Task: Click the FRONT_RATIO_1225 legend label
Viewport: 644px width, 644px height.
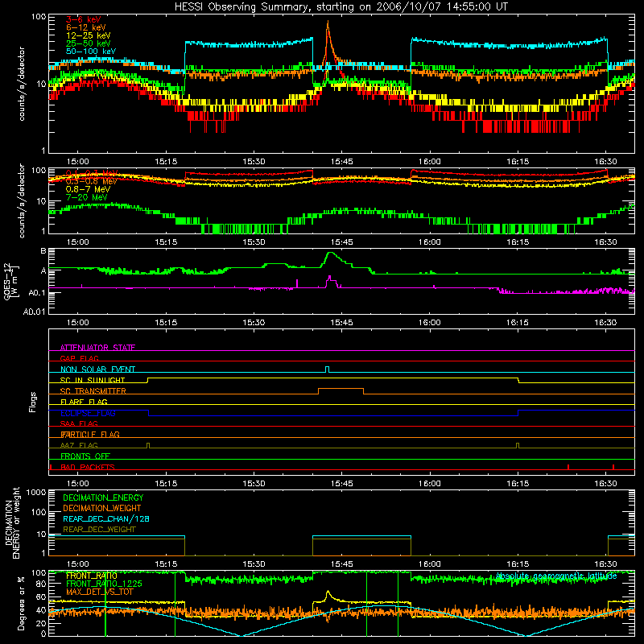Action: tap(104, 584)
